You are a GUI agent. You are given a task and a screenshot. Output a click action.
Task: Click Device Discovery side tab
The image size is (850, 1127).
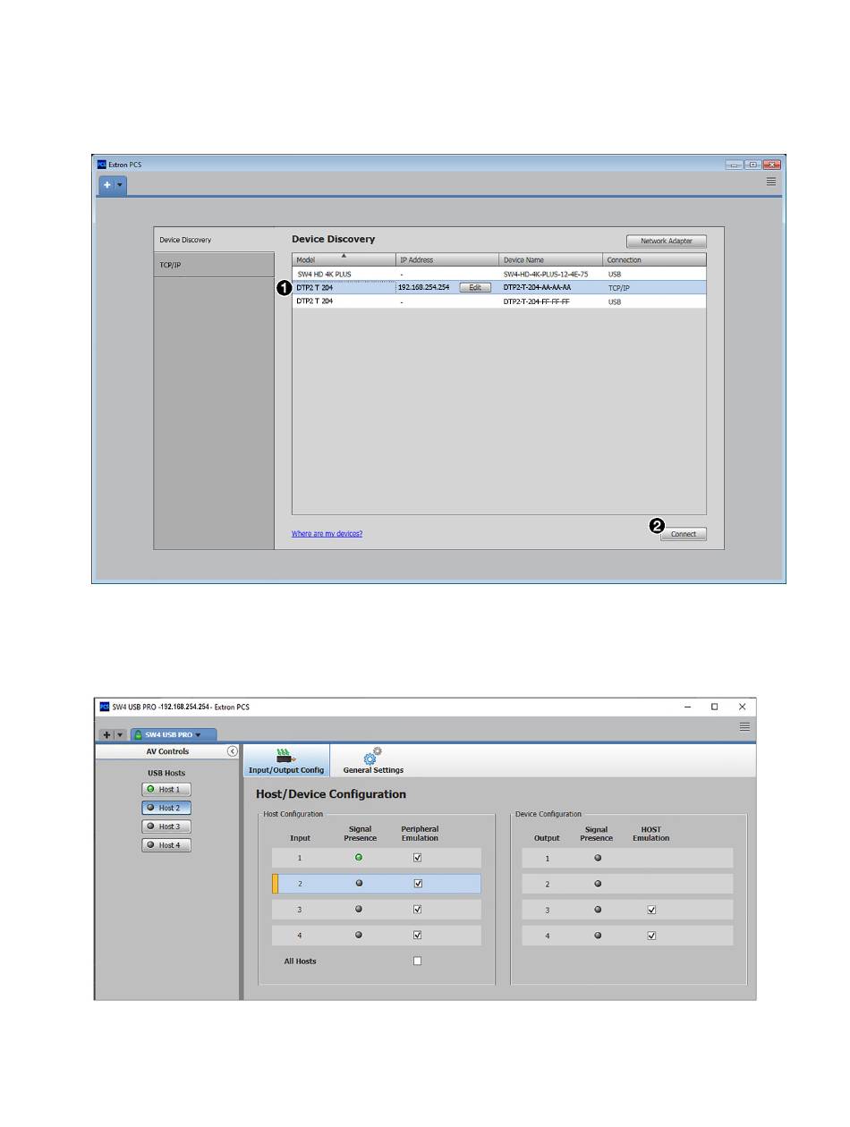coord(214,240)
